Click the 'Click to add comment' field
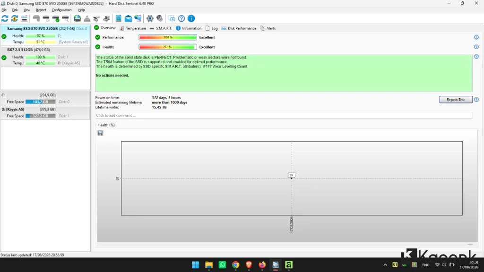 coord(284,115)
